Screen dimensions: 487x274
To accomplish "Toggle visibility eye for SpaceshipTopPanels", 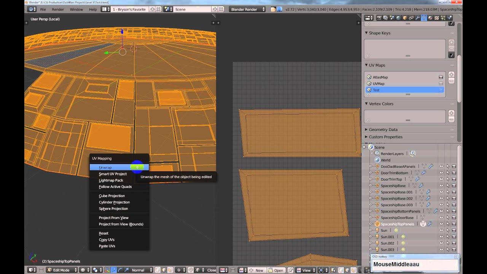I will [441, 224].
